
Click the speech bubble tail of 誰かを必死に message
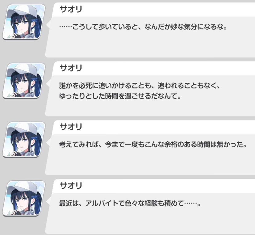(x=48, y=84)
